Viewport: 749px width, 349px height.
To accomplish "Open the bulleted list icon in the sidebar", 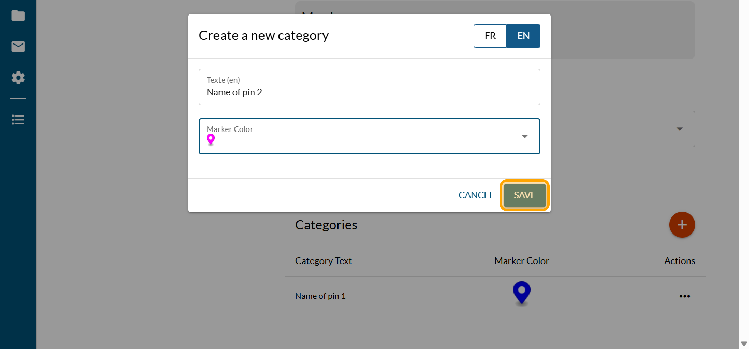I will coord(18,120).
